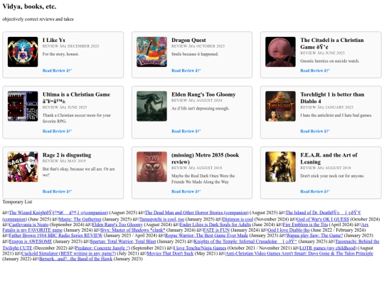This screenshot has width=384, height=288.
Task: Open Styx: Master of Shadows *clank* link
Action: coord(133,230)
